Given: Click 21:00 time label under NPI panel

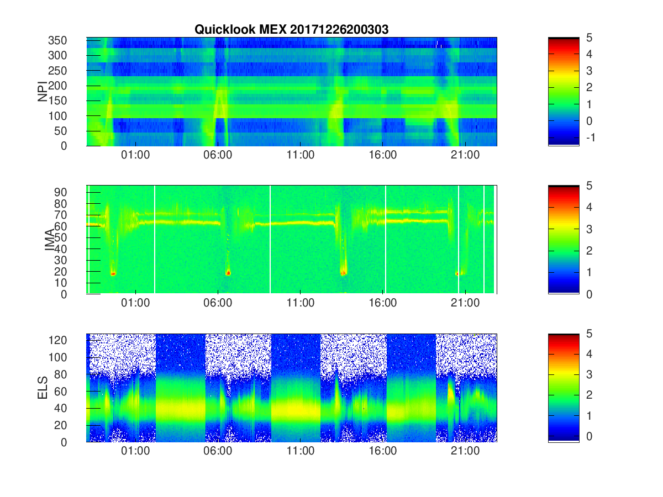Looking at the screenshot, I should point(465,155).
